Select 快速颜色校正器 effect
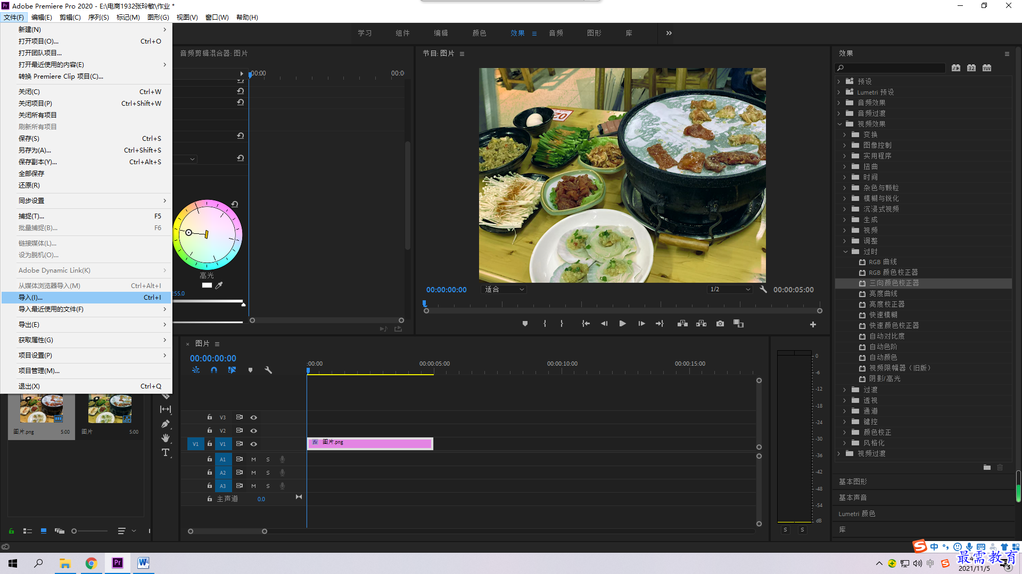Image resolution: width=1022 pixels, height=574 pixels. tap(894, 326)
